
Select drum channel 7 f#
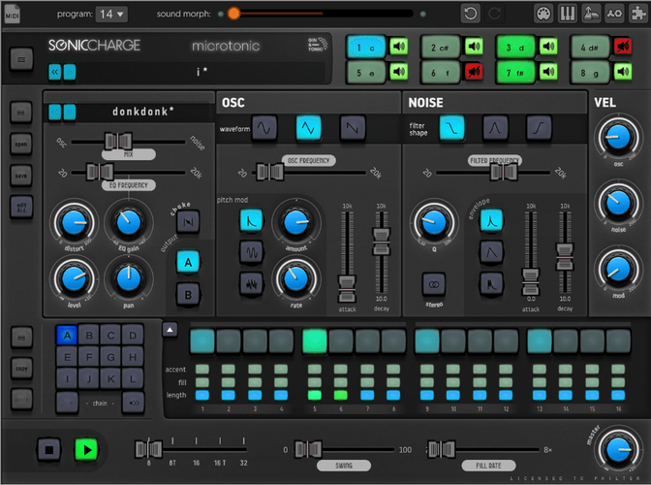(x=515, y=73)
